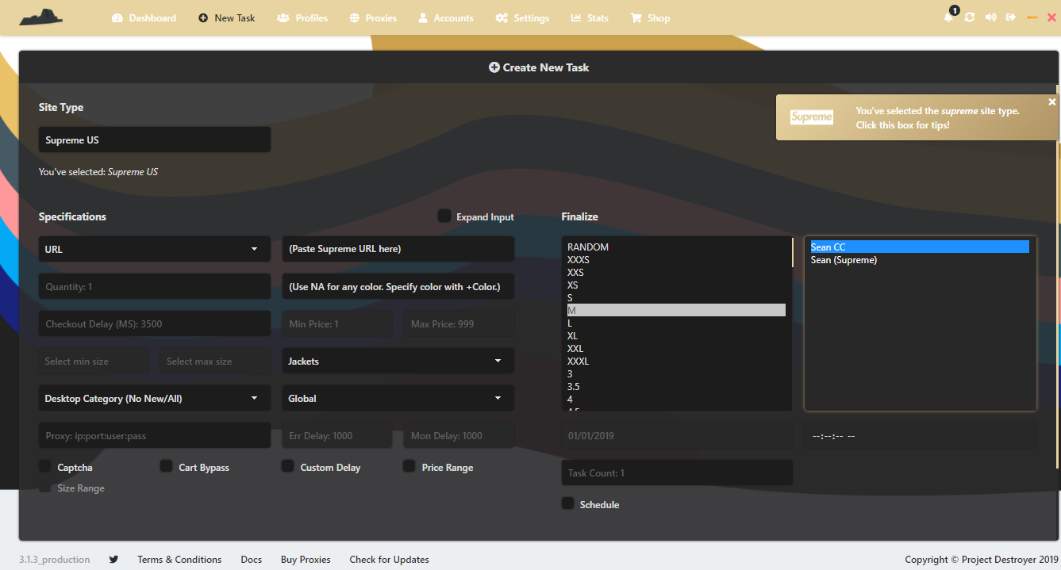Image resolution: width=1061 pixels, height=570 pixels.
Task: Select size XL
Action: (x=676, y=336)
